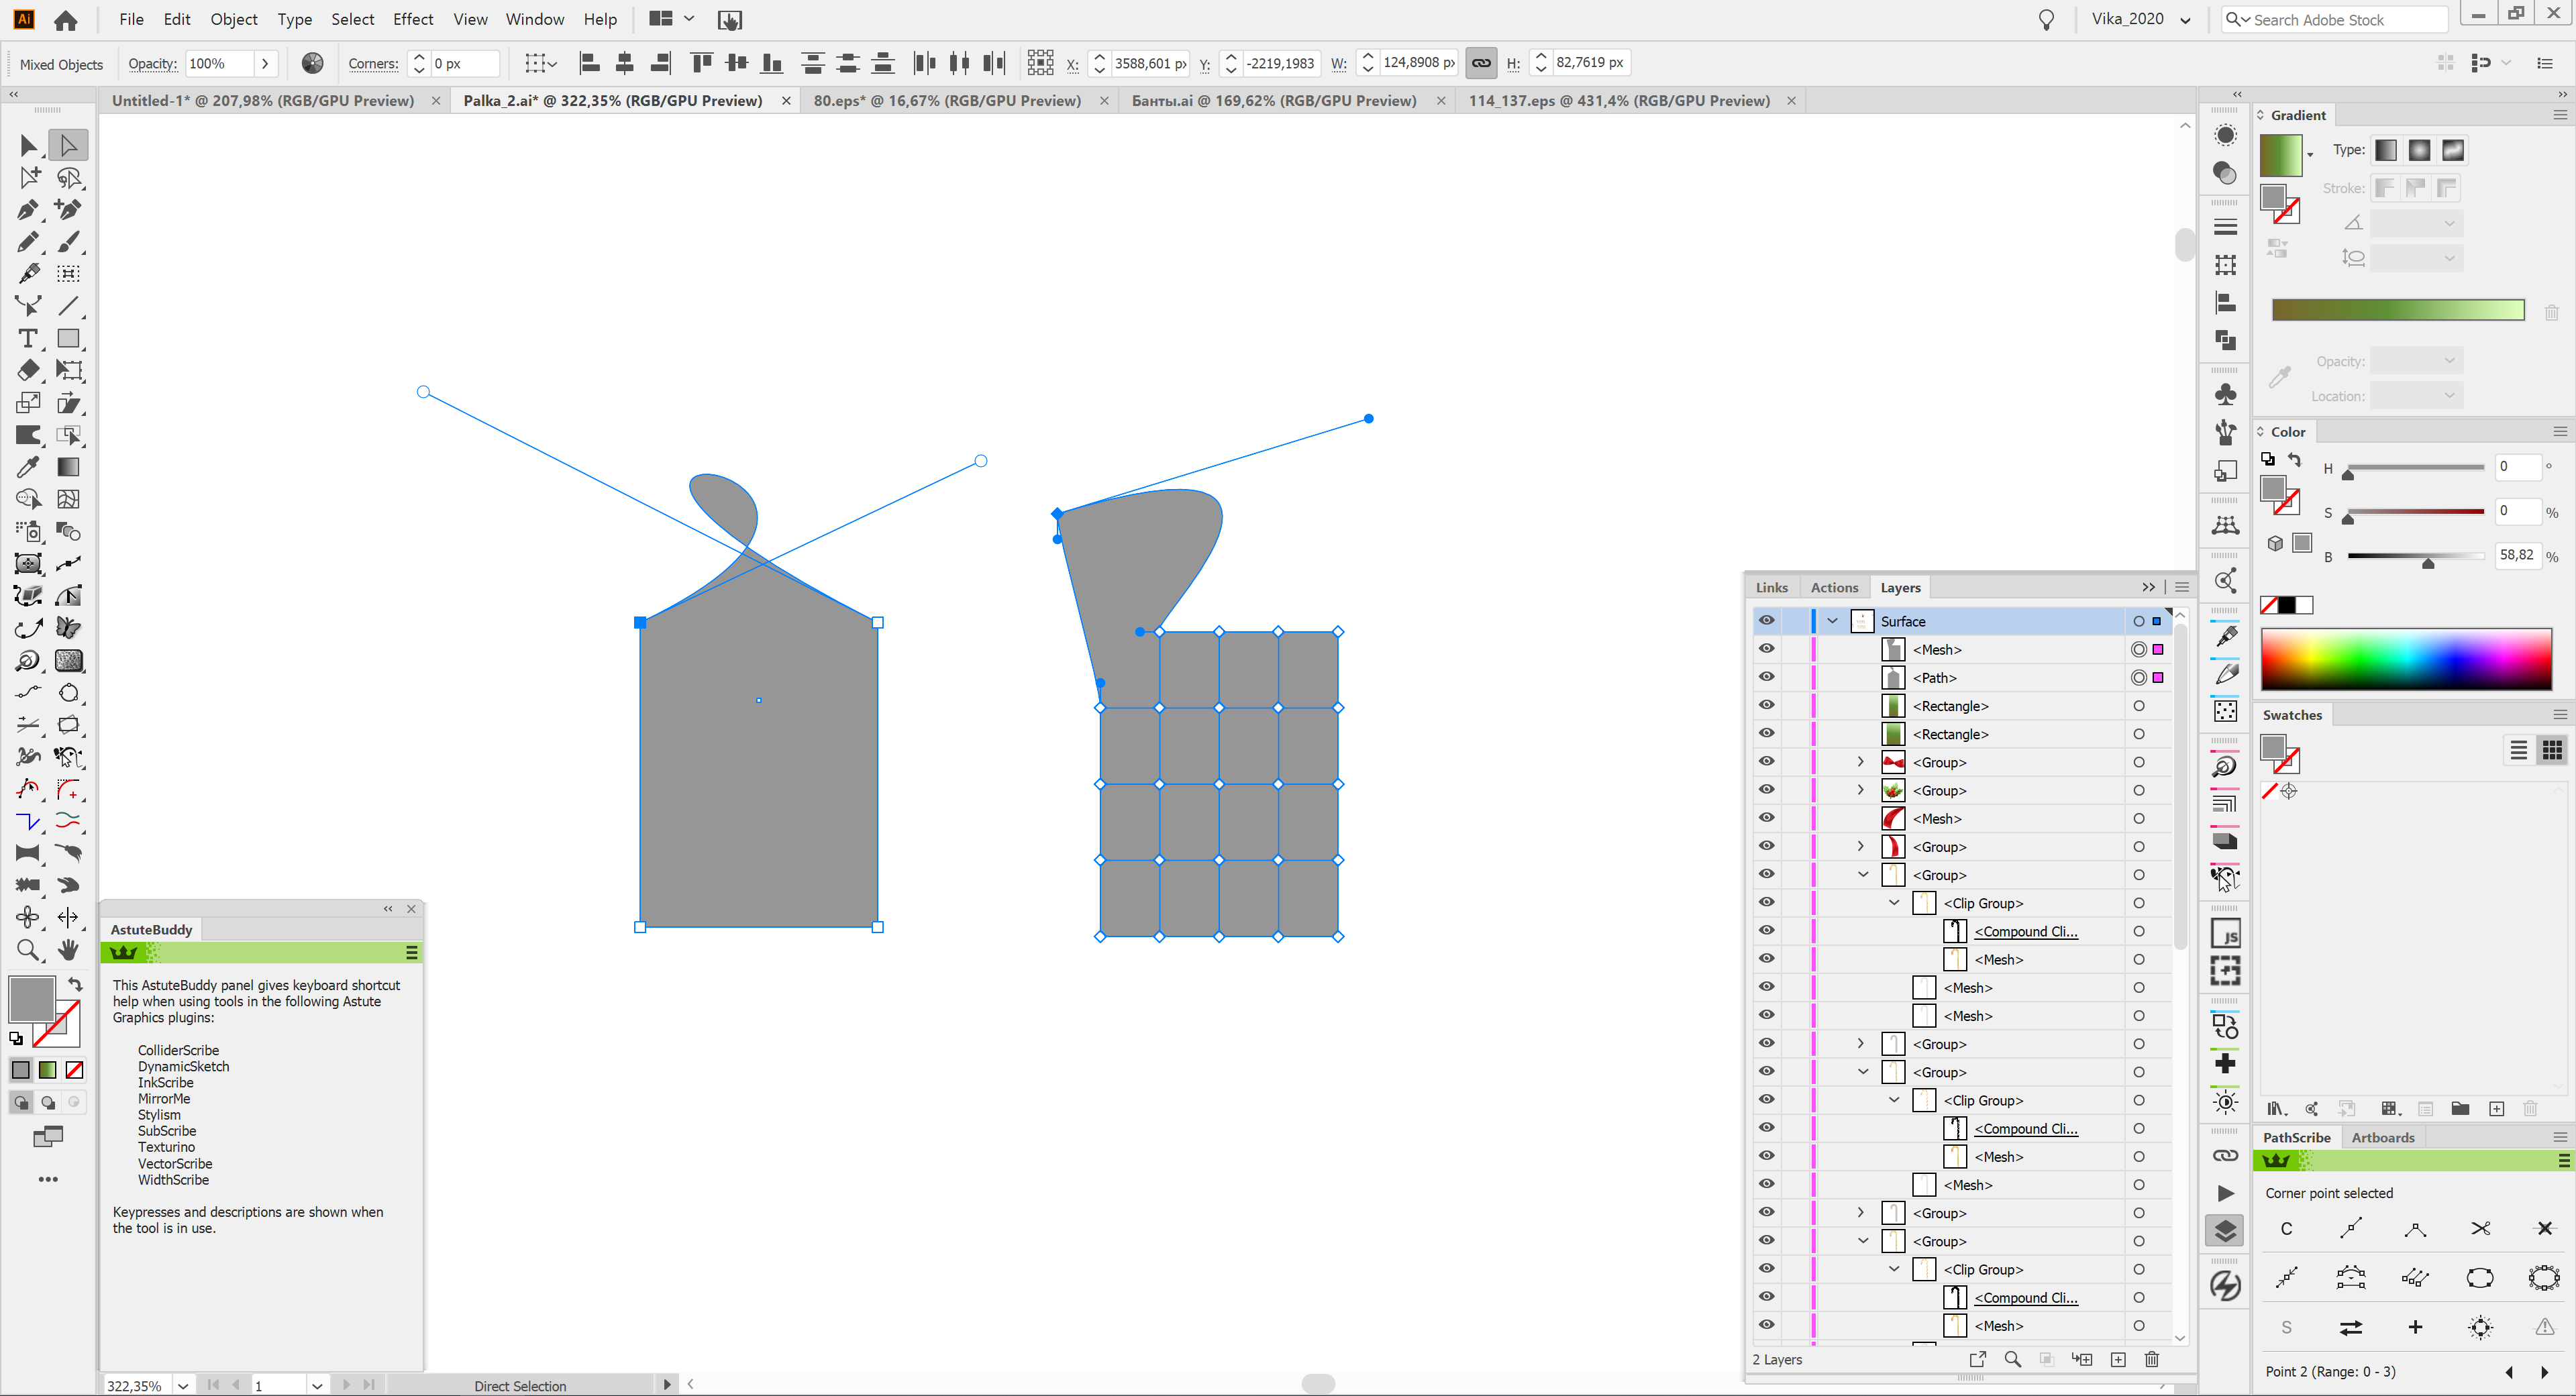Collapse the Surface layer
This screenshot has height=1396, width=2576.
[1832, 621]
